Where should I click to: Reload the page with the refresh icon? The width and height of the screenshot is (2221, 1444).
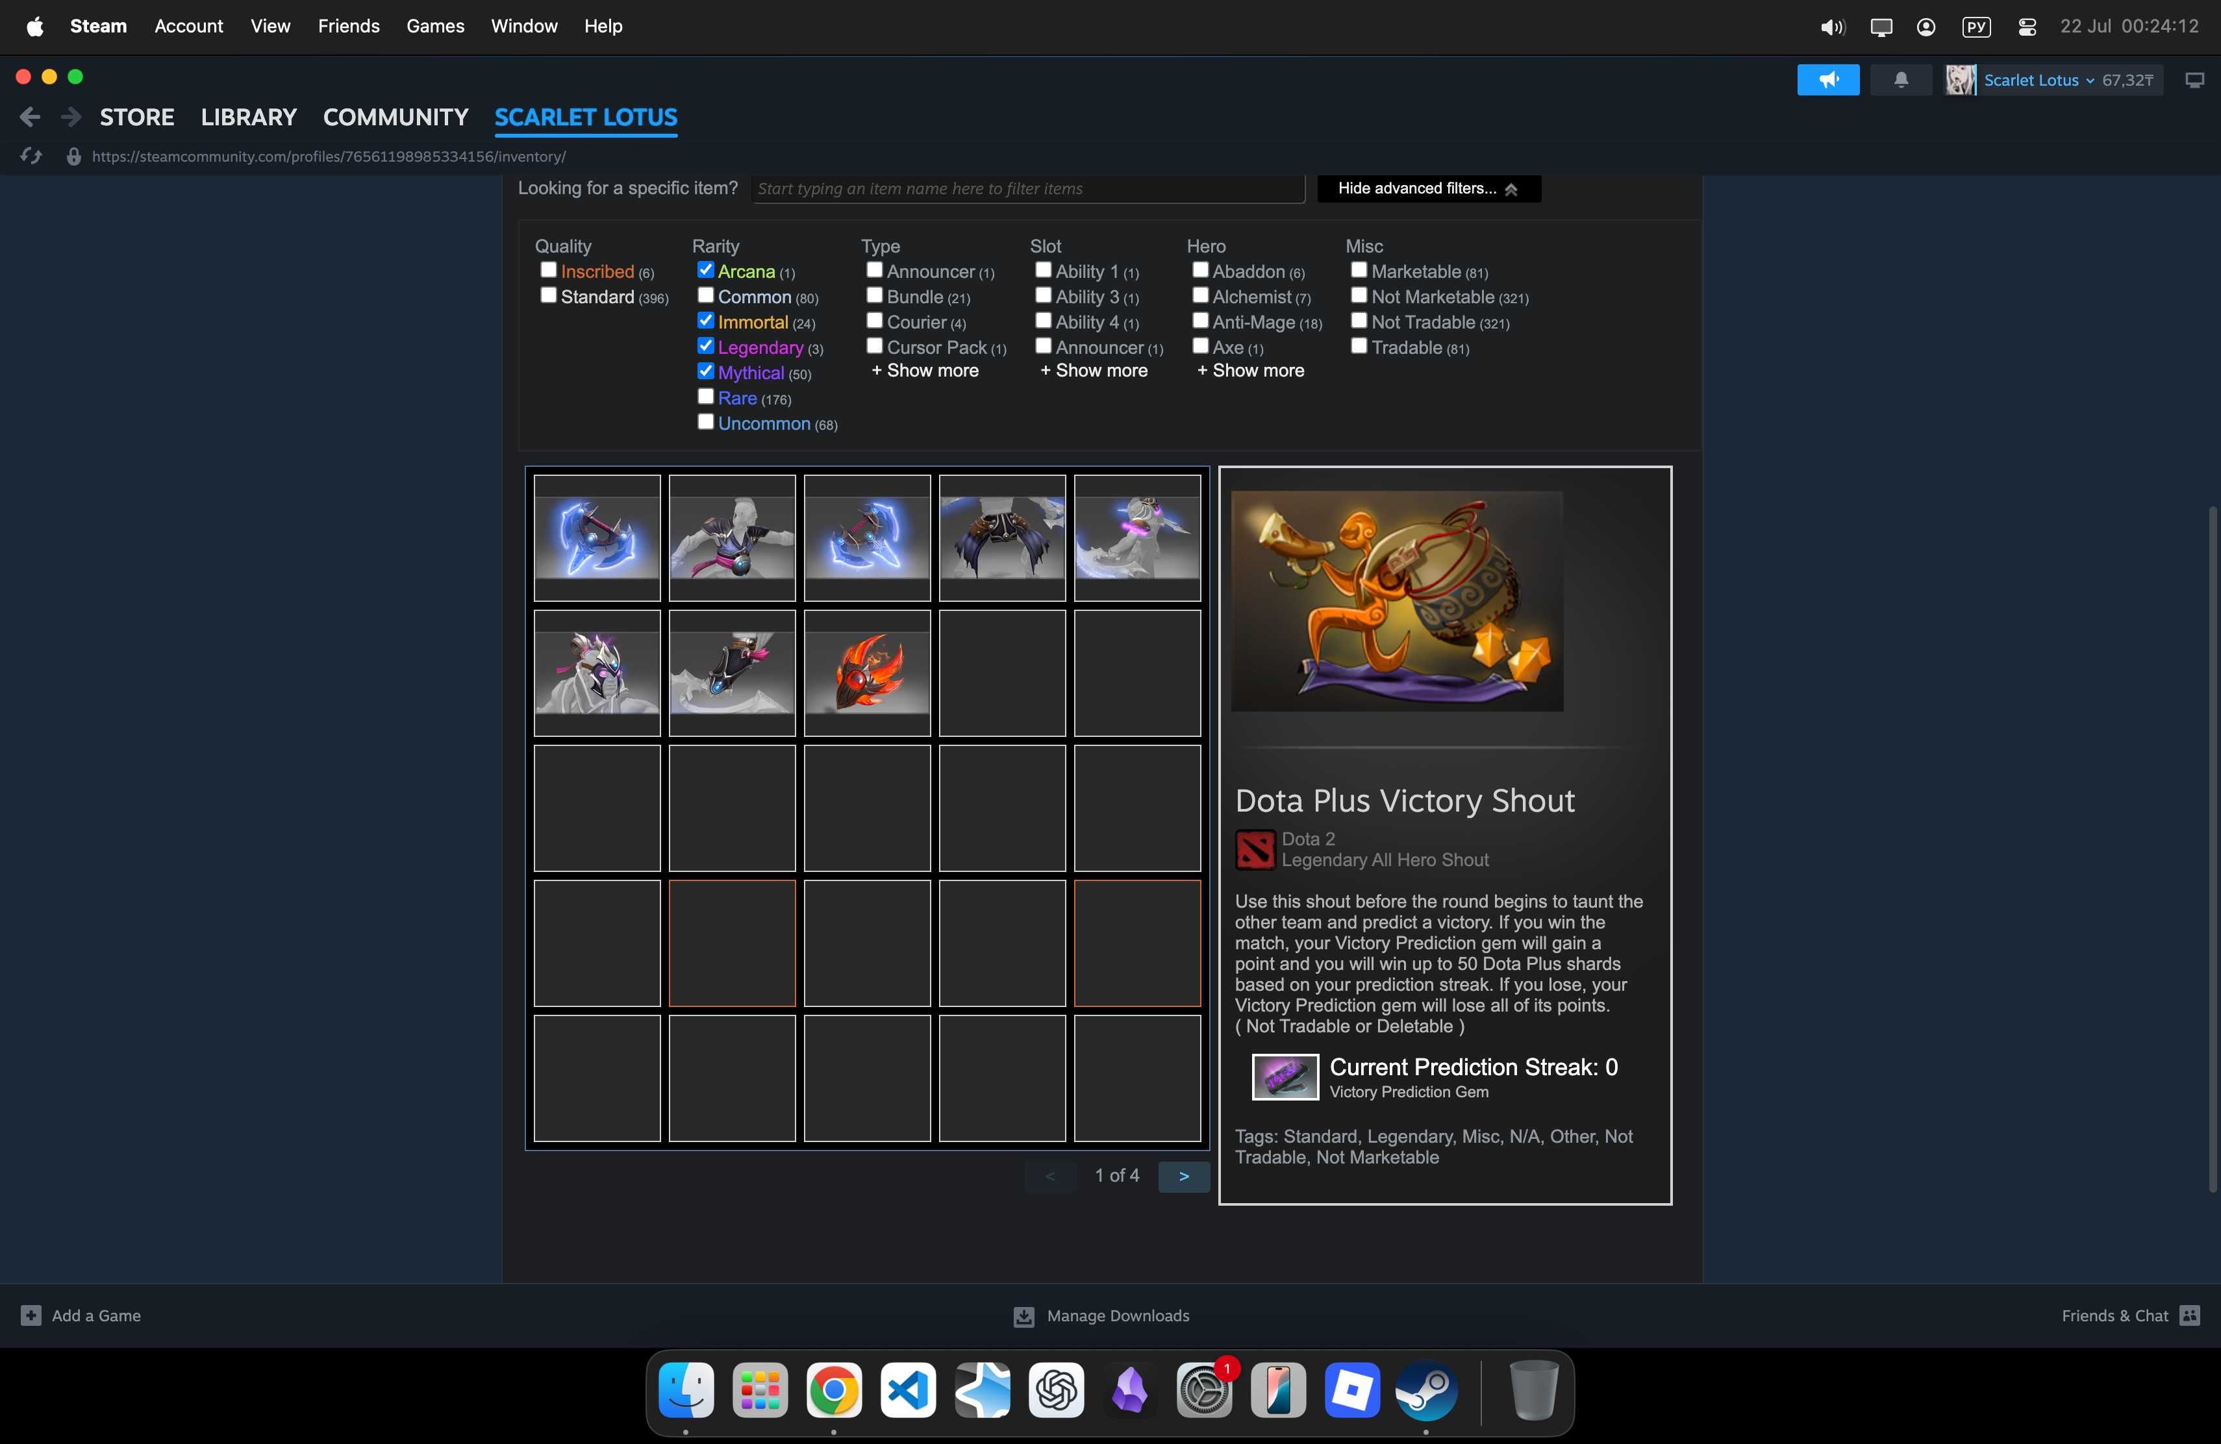click(31, 156)
